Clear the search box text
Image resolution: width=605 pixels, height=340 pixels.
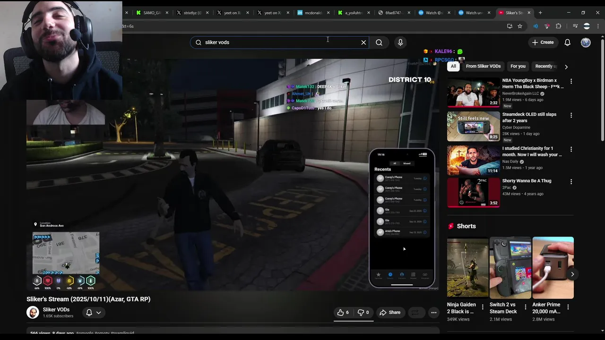[363, 42]
